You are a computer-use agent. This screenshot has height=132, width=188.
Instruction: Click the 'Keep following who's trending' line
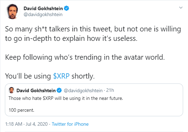[85, 57]
